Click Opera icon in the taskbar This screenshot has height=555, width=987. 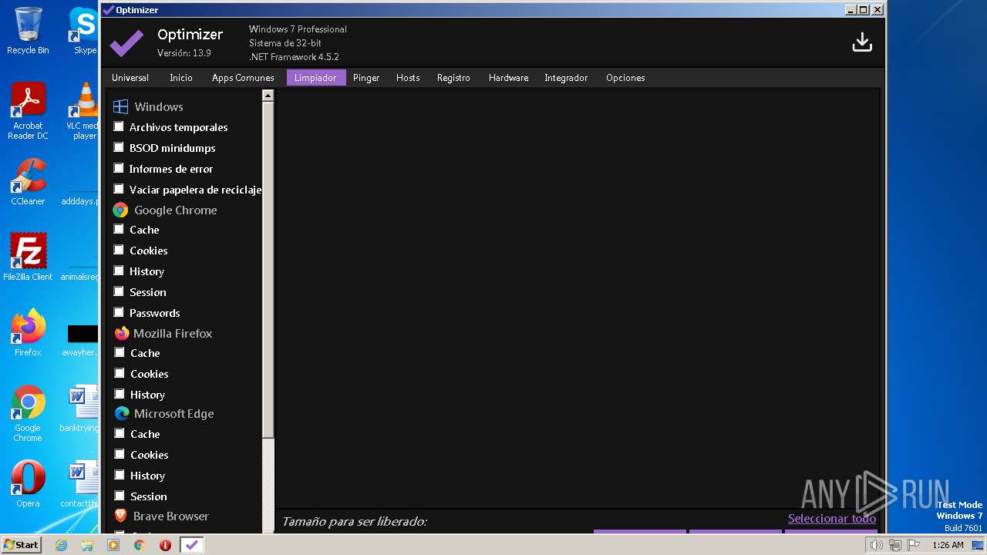165,545
